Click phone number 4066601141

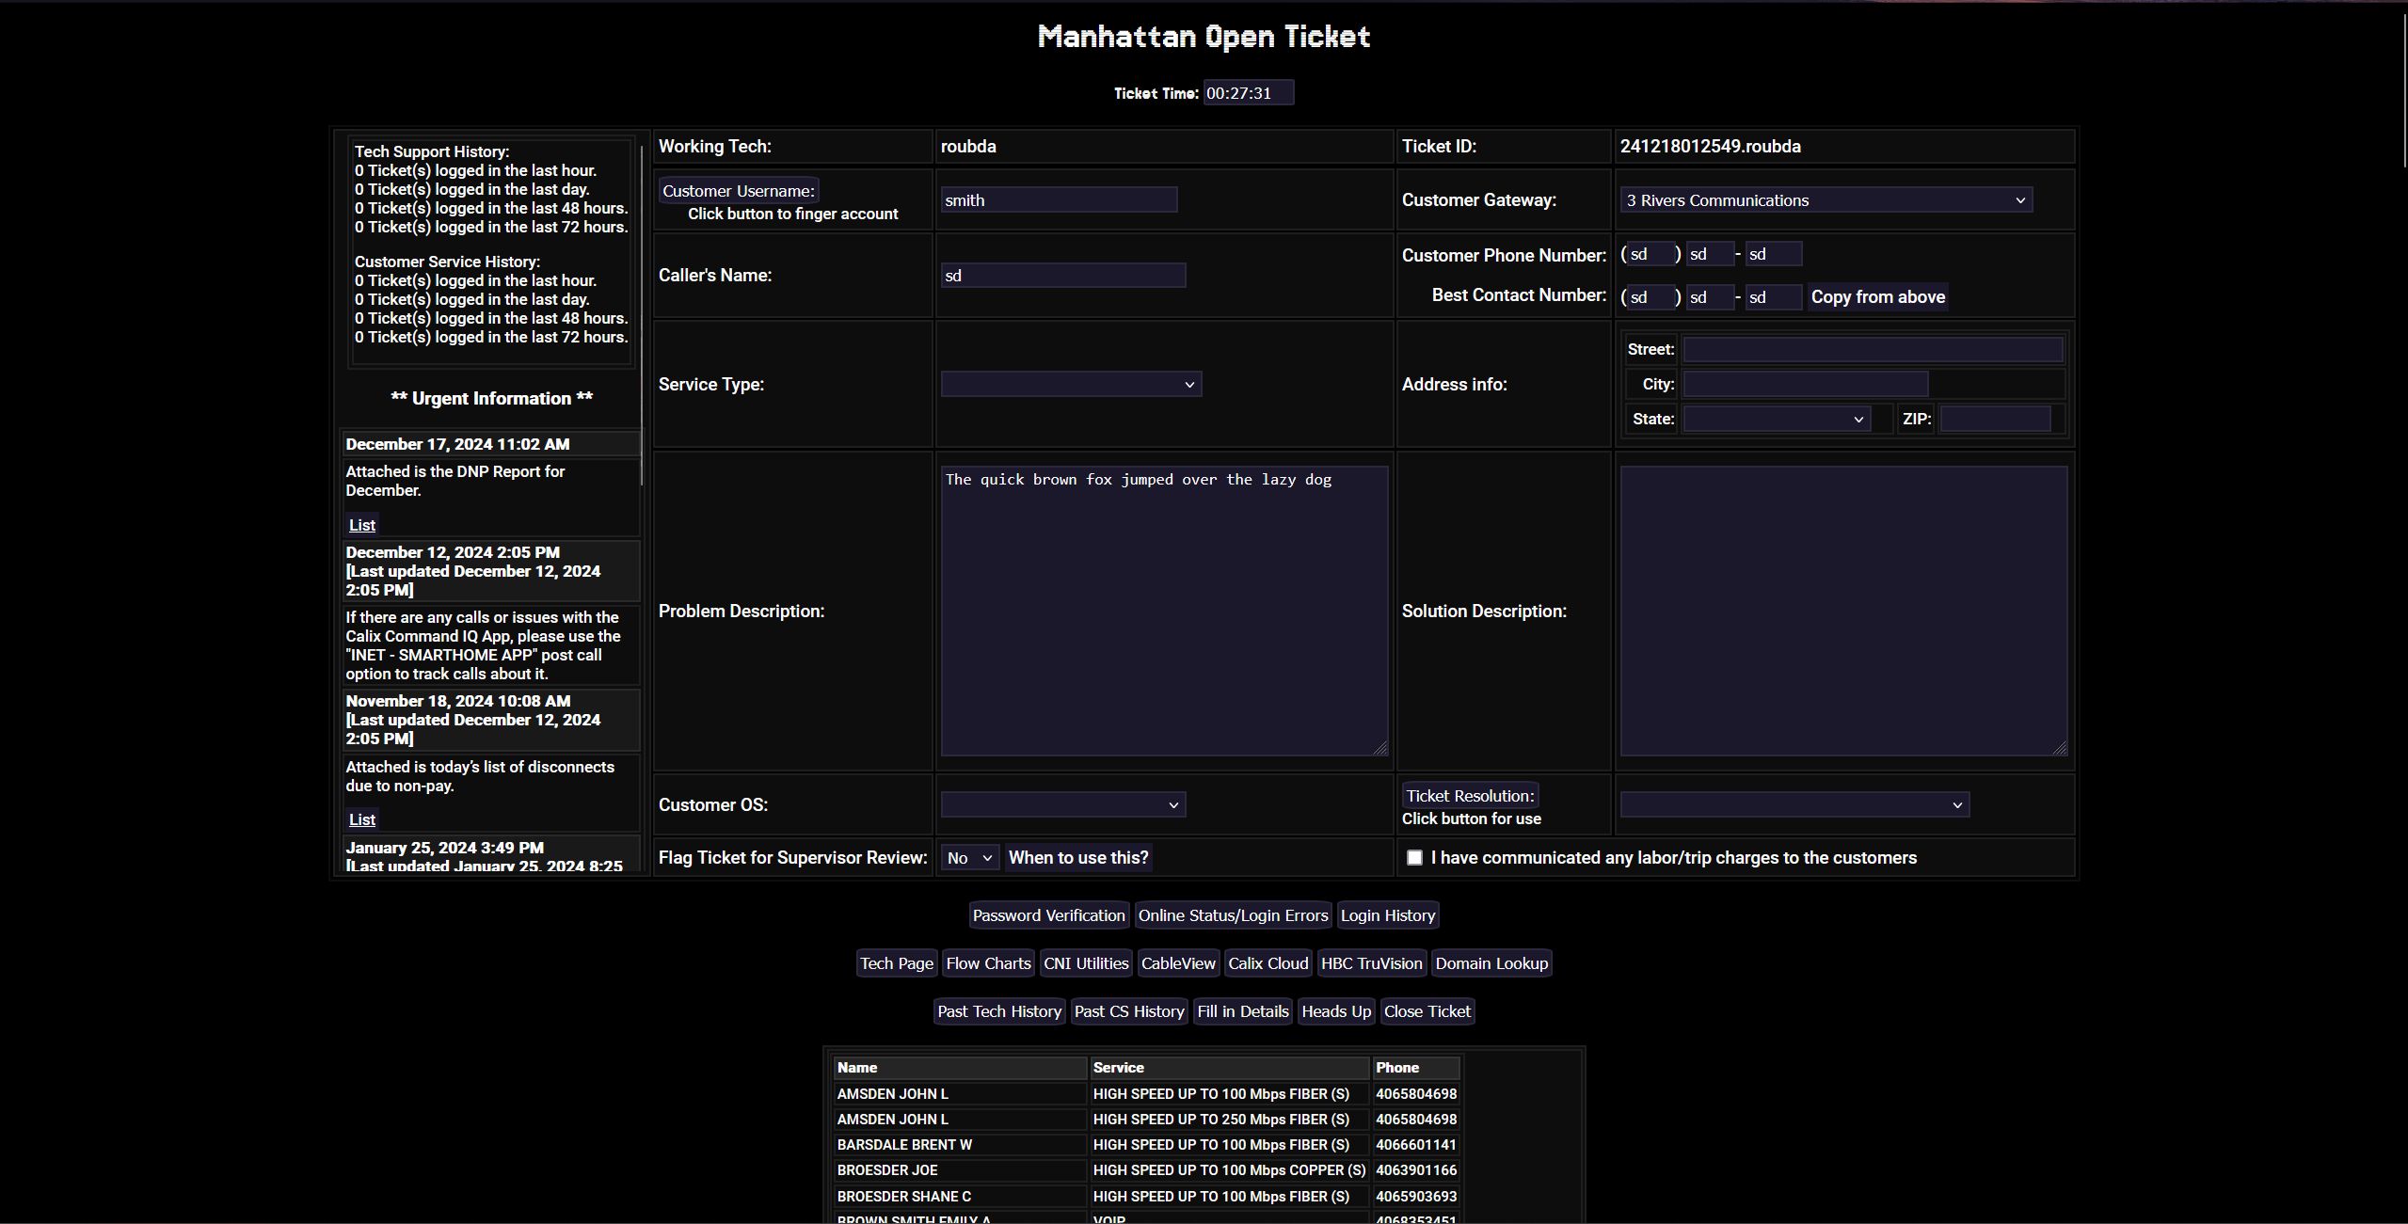point(1415,1144)
